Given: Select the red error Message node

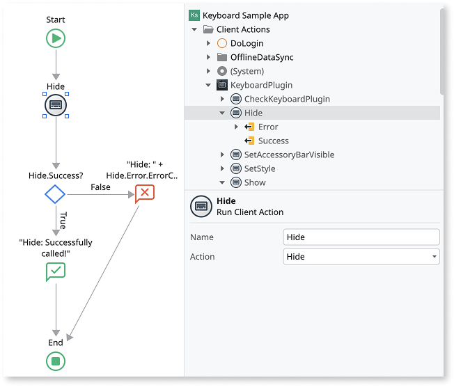Looking at the screenshot, I should (x=145, y=193).
